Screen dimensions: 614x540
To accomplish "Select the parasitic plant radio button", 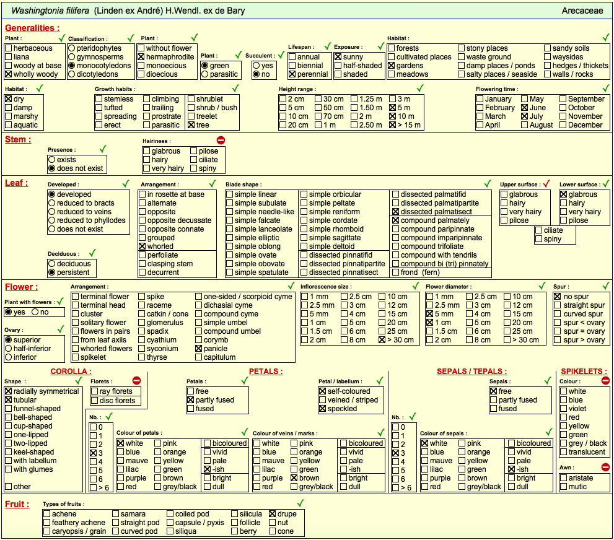I will 204,74.
